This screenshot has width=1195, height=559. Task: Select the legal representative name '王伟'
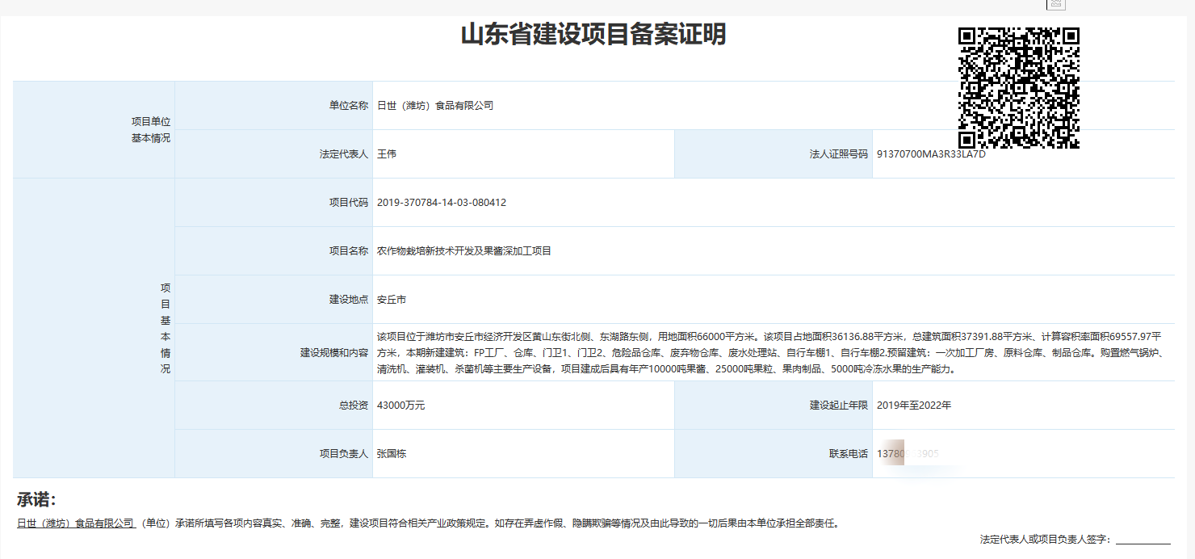387,153
